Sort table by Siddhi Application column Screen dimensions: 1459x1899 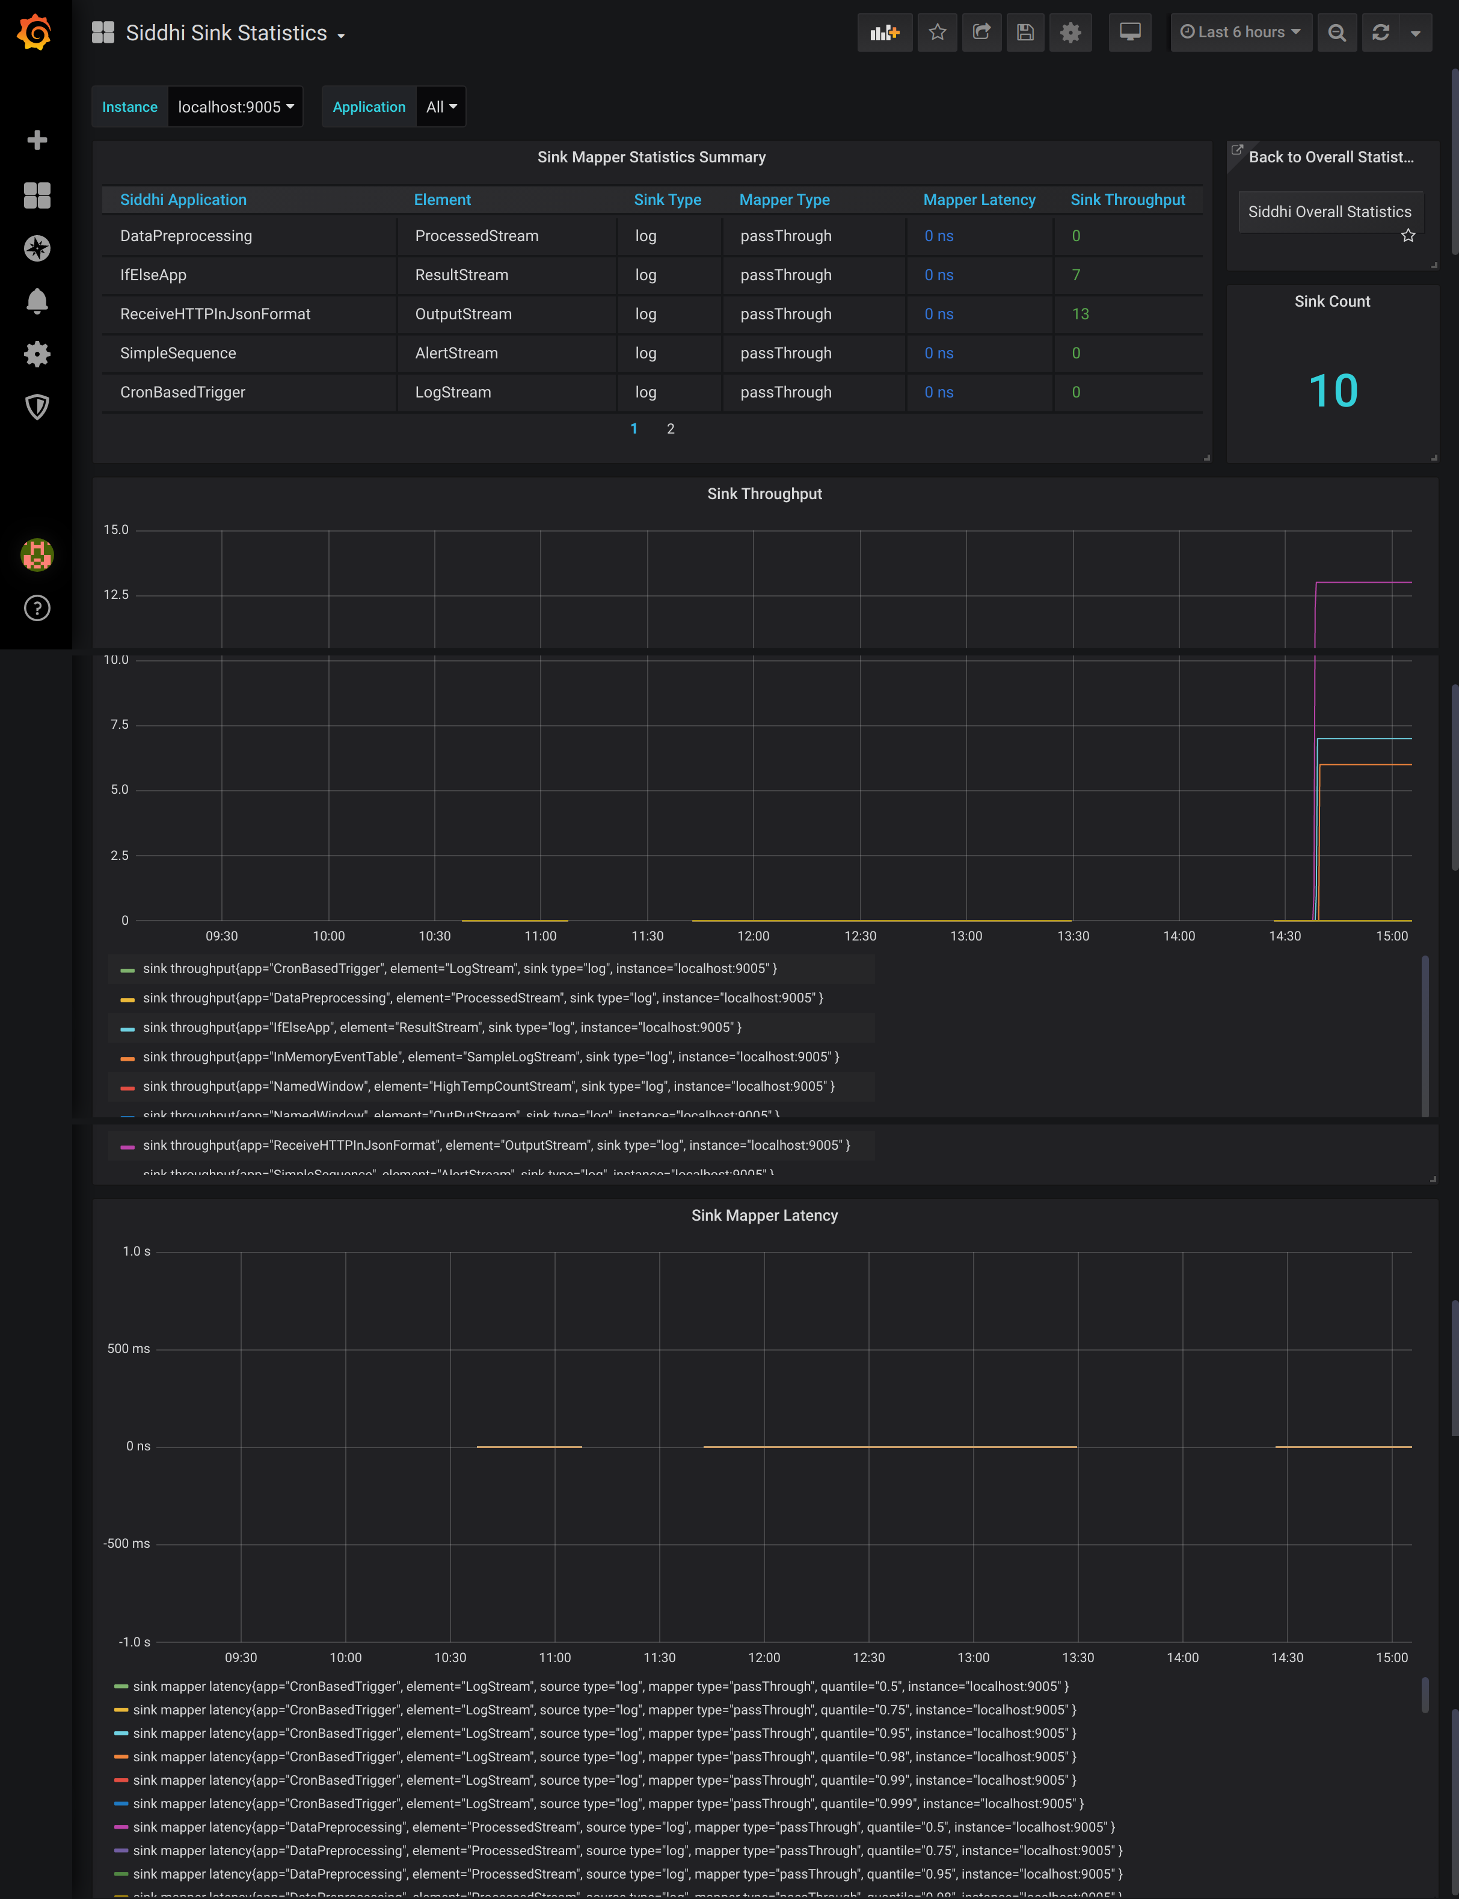point(183,200)
